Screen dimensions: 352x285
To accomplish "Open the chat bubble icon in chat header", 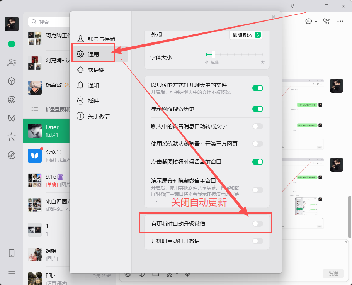I will (309, 21).
